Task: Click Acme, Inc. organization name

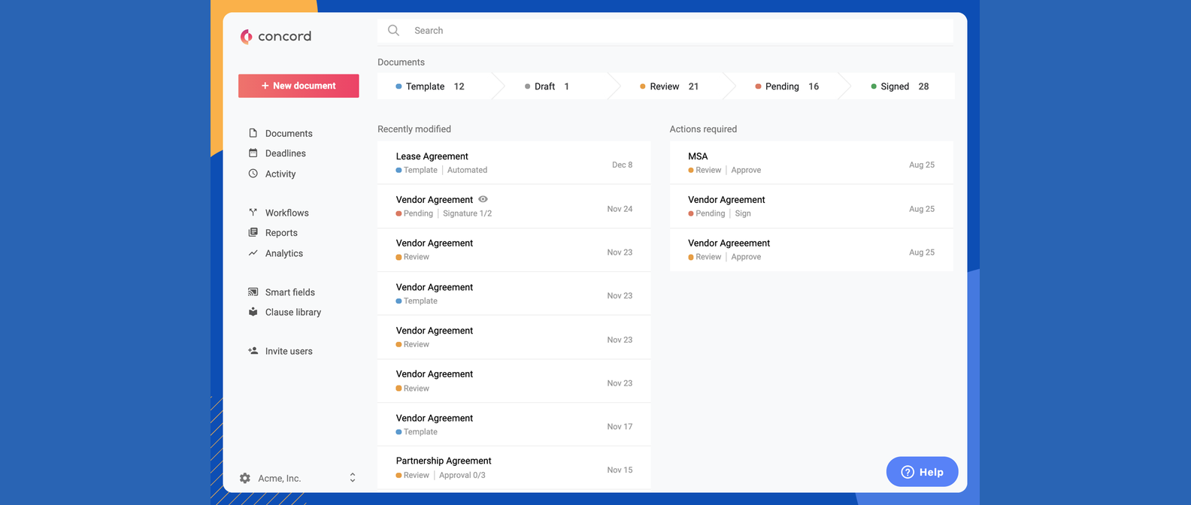Action: click(279, 478)
